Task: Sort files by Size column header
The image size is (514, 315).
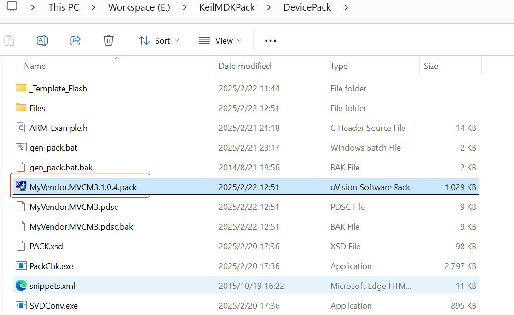Action: (x=431, y=66)
